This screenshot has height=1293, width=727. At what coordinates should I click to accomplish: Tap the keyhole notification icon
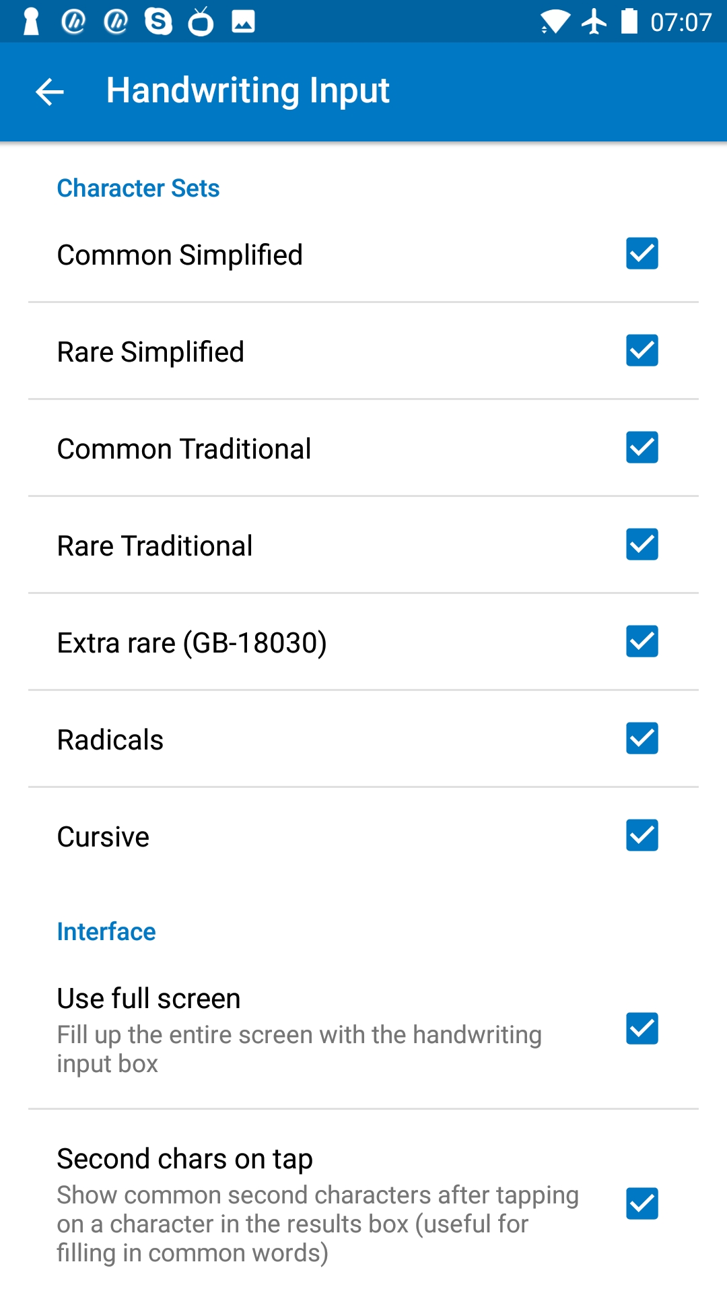point(31,22)
